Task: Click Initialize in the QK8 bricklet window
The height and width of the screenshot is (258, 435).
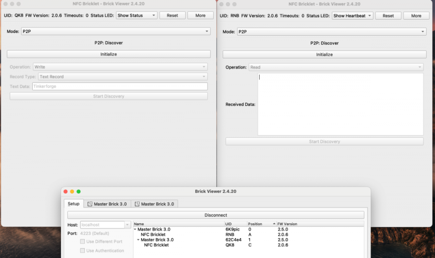Action: (108, 54)
